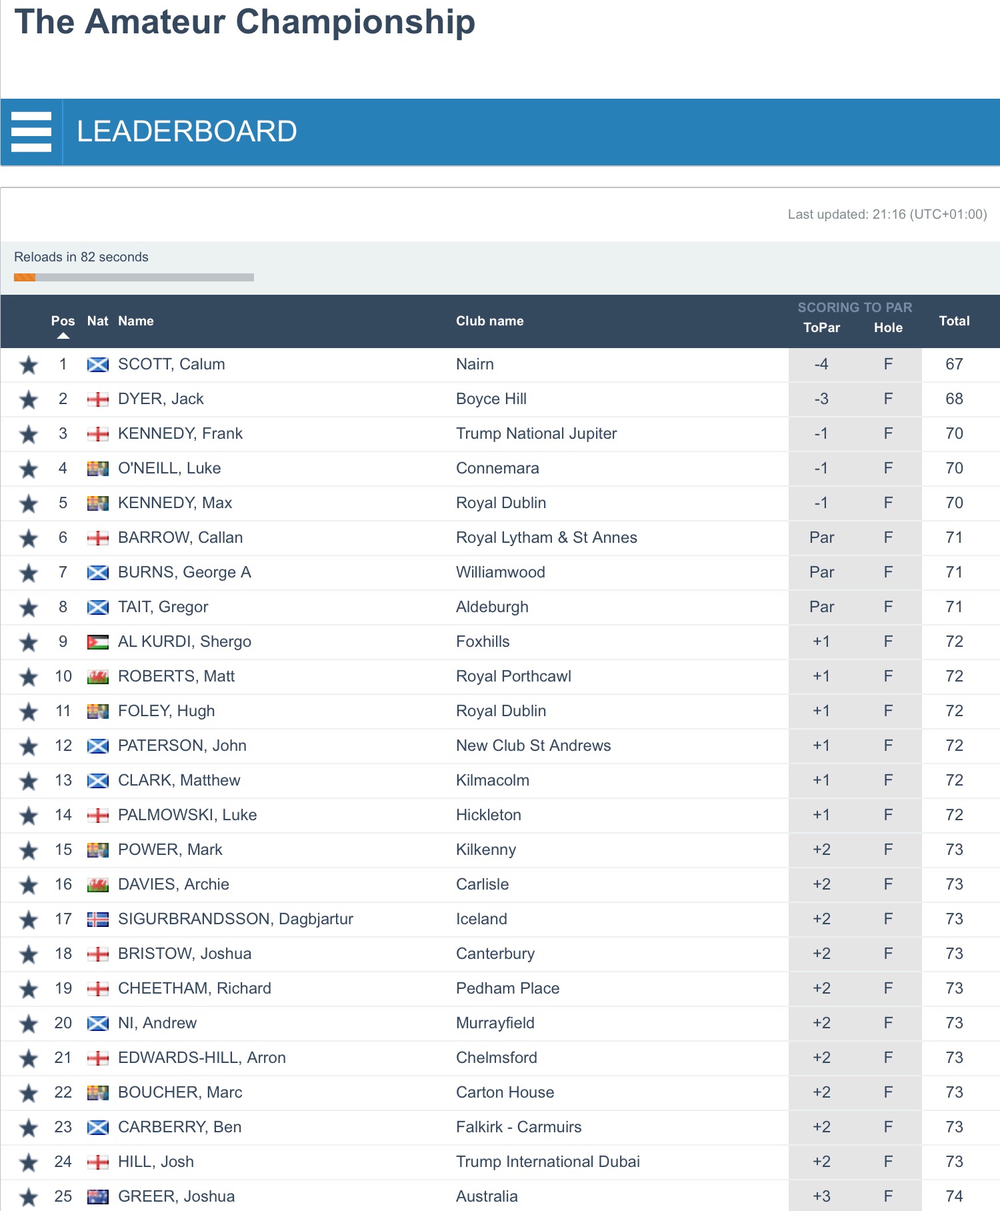Open player KENNEDY, Frank's scorecard
This screenshot has height=1211, width=1000.
pos(180,434)
